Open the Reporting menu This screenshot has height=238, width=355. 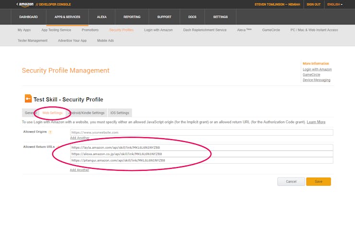[132, 17]
